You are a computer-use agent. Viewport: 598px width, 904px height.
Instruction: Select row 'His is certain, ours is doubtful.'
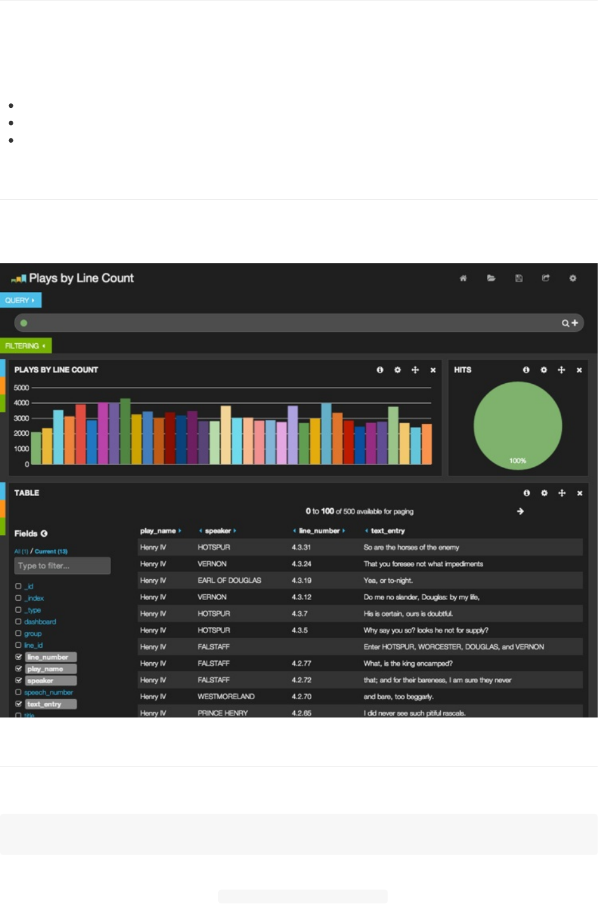(360, 614)
